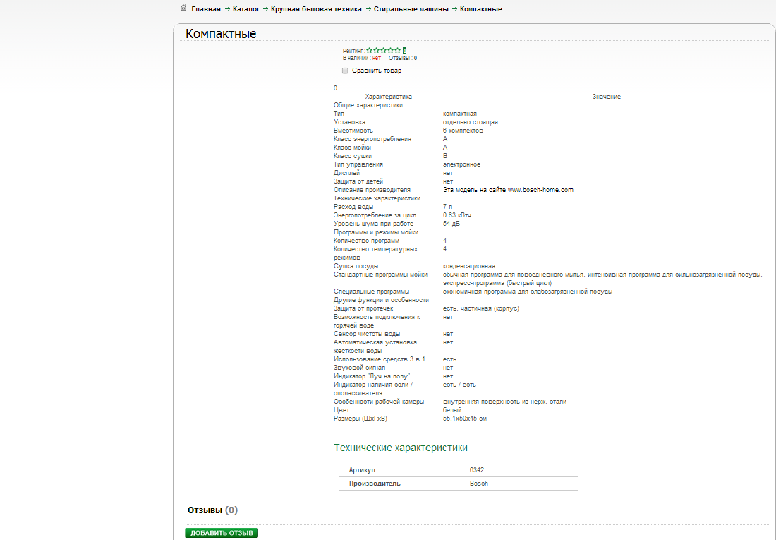Enable the Сравнить товар checkbox
Image resolution: width=776 pixels, height=540 pixels.
(345, 71)
